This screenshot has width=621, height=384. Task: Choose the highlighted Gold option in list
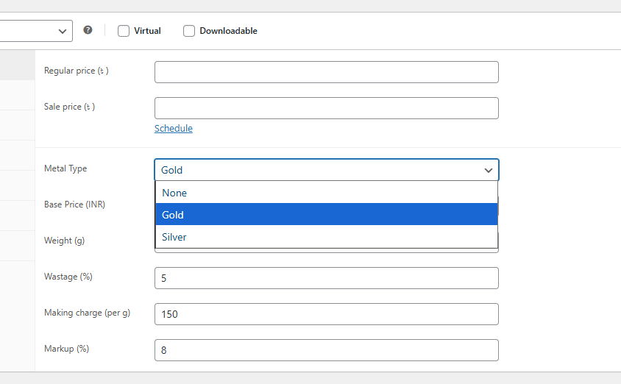(x=326, y=215)
